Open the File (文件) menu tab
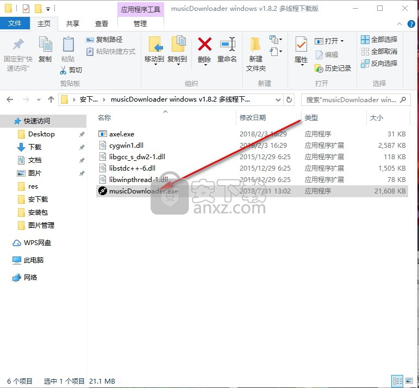Viewport: 419px width, 388px height. point(15,23)
